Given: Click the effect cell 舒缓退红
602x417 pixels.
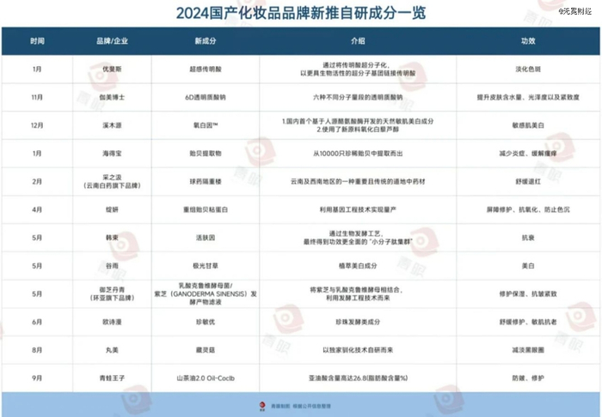Looking at the screenshot, I should click(x=528, y=182).
